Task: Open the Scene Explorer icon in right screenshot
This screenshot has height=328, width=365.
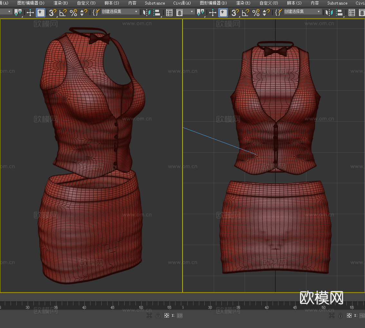Action: pos(352,13)
